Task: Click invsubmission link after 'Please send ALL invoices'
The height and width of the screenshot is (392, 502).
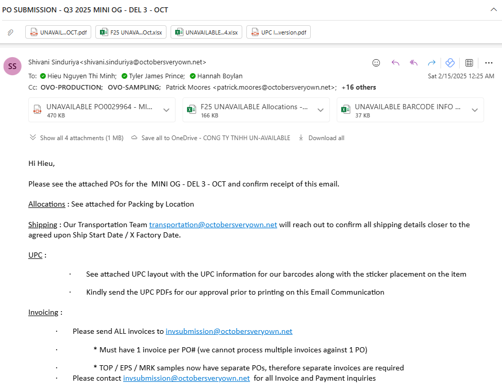Action: (x=229, y=331)
